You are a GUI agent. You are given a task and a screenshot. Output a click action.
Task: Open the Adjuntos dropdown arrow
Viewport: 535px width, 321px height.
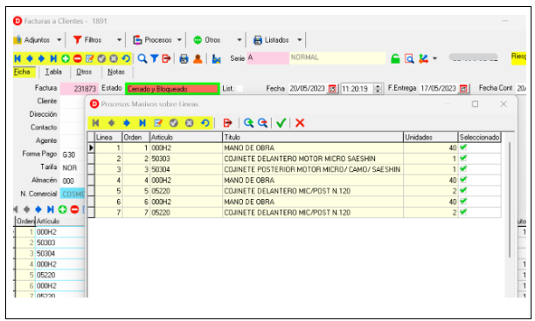tap(59, 40)
